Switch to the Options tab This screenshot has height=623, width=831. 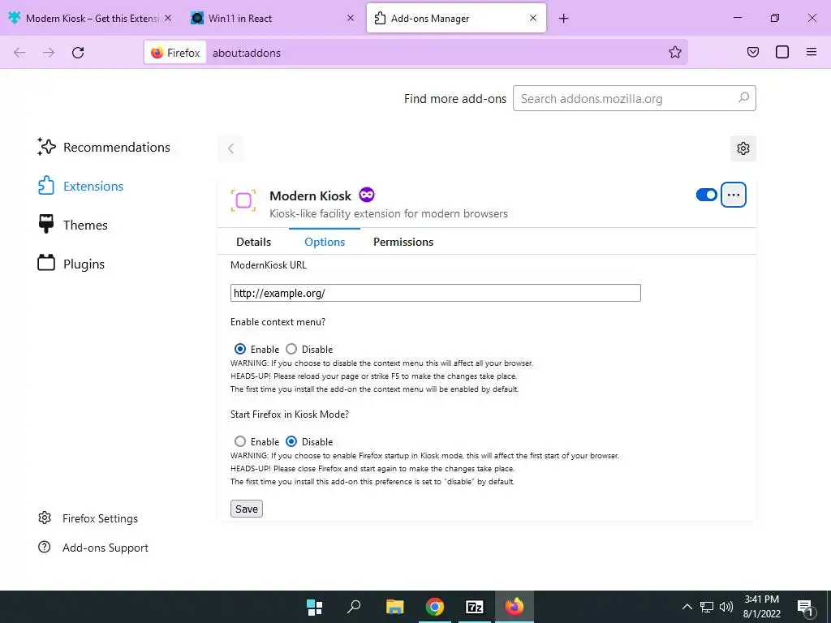pos(325,242)
